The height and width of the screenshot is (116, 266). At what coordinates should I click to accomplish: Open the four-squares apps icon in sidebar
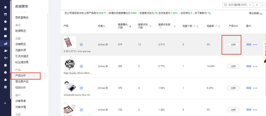pos(6,29)
